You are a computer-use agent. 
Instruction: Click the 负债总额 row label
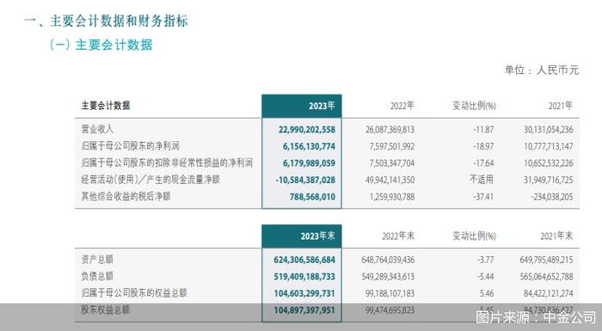pyautogui.click(x=97, y=276)
